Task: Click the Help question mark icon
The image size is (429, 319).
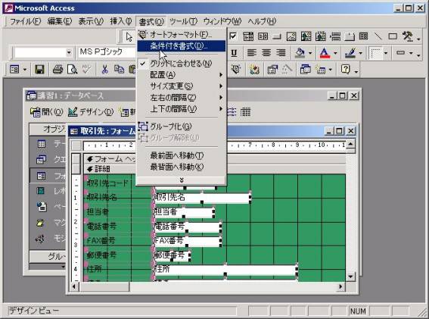Action: point(346,70)
